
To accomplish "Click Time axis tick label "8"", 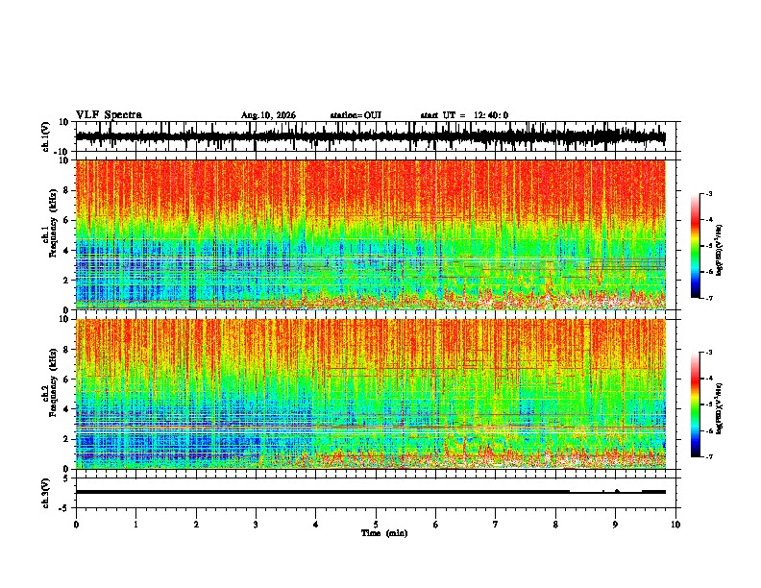I will click(x=555, y=525).
